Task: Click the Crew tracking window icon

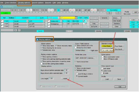Action: [2, 7]
